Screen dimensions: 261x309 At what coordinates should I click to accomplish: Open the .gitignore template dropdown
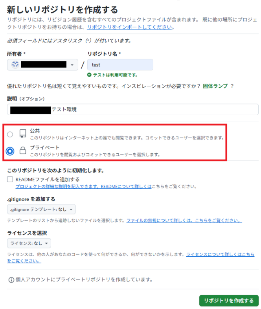41,209
